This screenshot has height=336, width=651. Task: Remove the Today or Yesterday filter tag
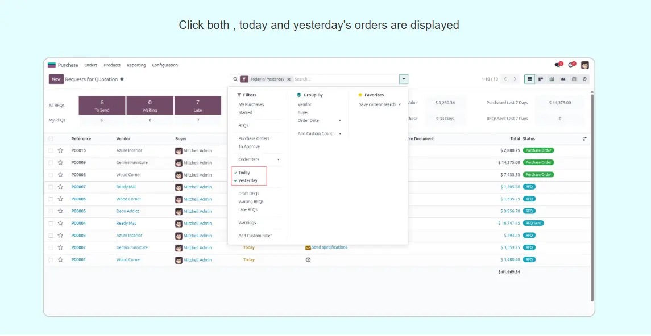coord(289,79)
